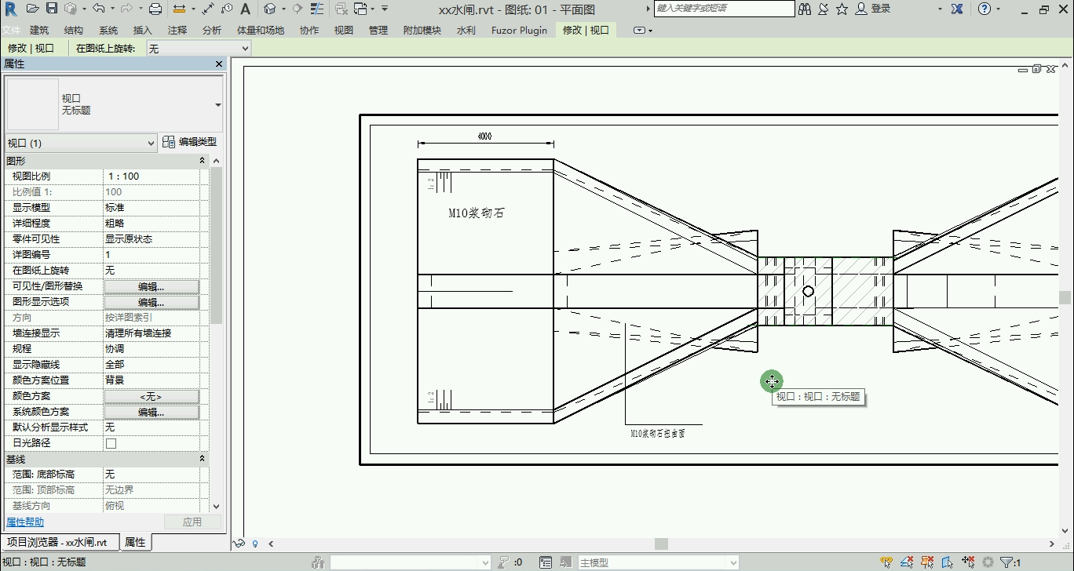Collapse the 基线 section in properties
The image size is (1074, 571).
click(202, 459)
